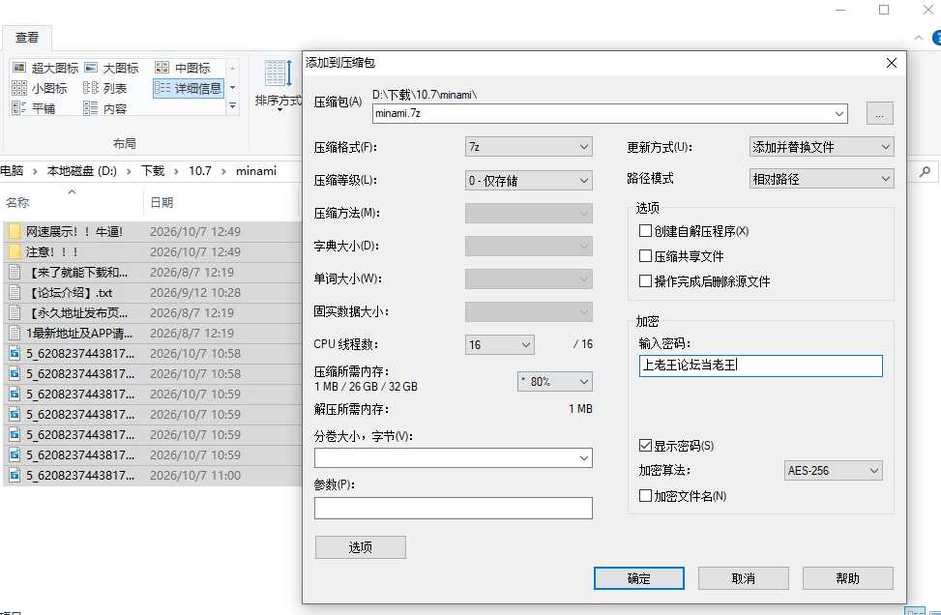The image size is (941, 615).
Task: Select the 网速展示!! 牛逼! folder
Action: (153, 232)
